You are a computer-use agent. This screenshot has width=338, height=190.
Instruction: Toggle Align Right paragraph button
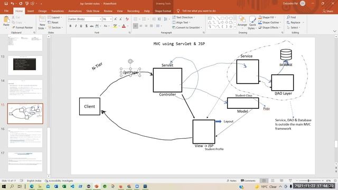146,26
